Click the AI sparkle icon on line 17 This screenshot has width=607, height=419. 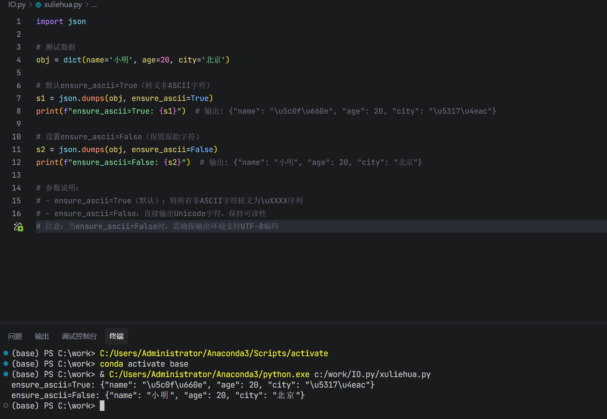(x=18, y=227)
